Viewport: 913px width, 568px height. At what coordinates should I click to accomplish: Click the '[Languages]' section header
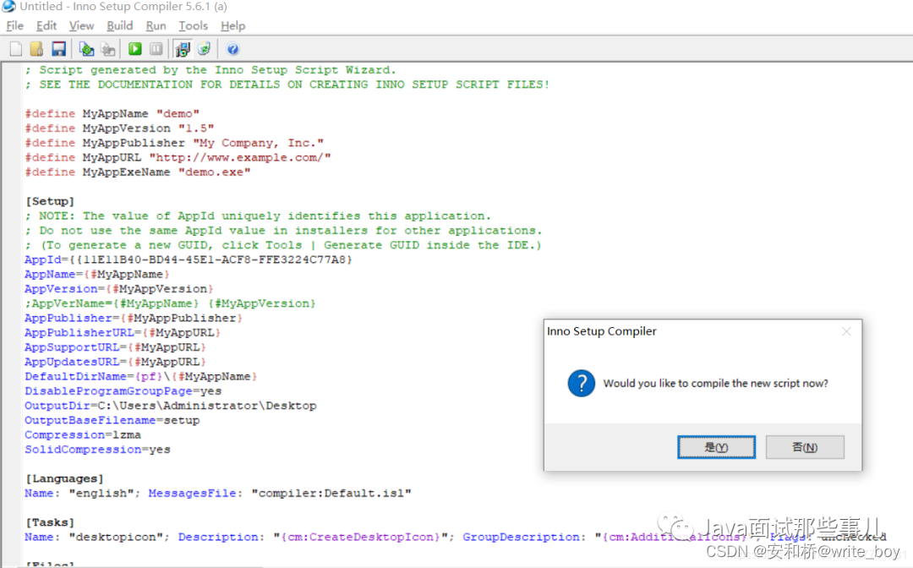64,478
